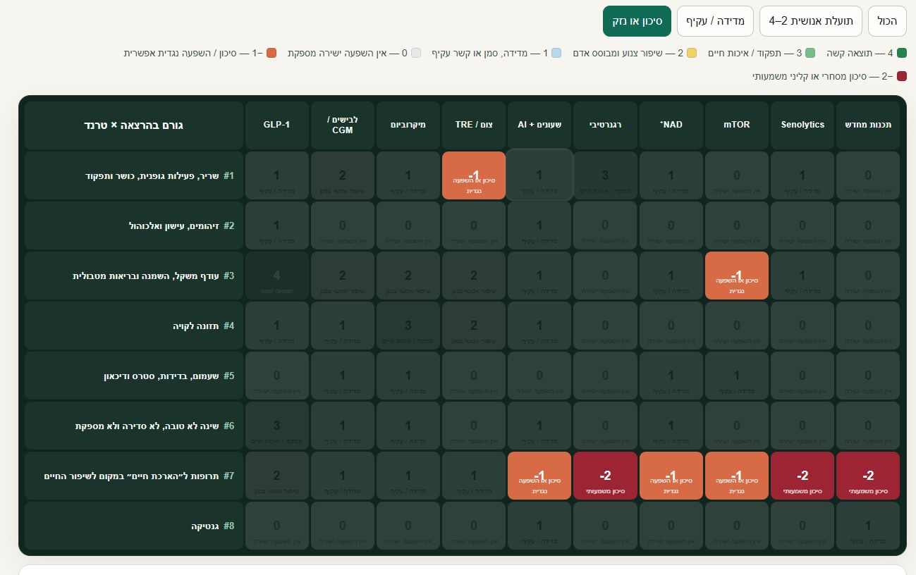Select row #5 'שעמום, בדידות, סטרס ודיכאון'
This screenshot has width=916, height=575.
(133, 376)
